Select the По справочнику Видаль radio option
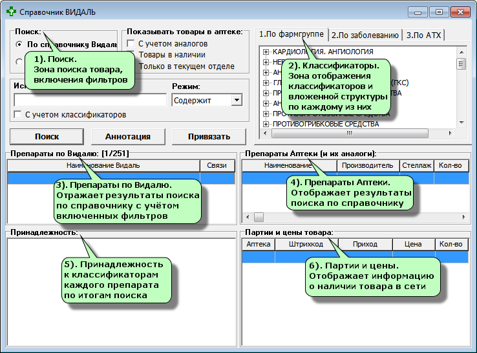Image resolution: width=477 pixels, height=353 pixels. (x=19, y=45)
